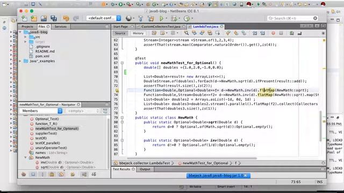Viewport: 344px width, 193px height.
Task: Toggle Show Inherited Members in Navigator
Action: click(24, 174)
